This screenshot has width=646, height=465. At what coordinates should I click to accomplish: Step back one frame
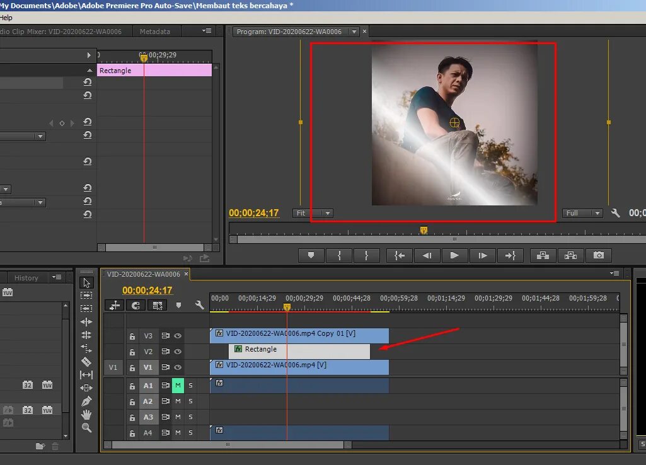pyautogui.click(x=427, y=255)
